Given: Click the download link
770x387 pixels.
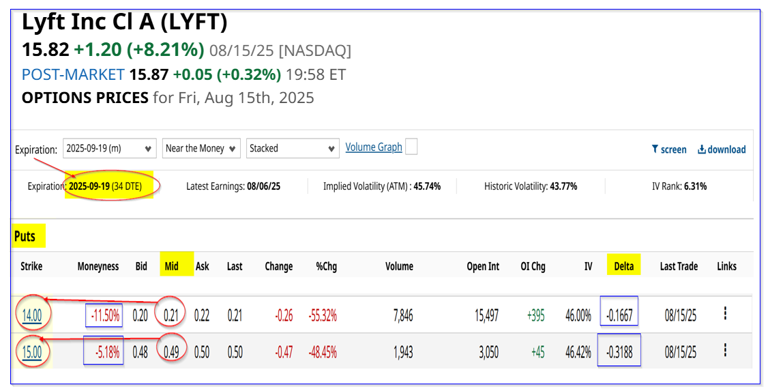Looking at the screenshot, I should tap(722, 149).
